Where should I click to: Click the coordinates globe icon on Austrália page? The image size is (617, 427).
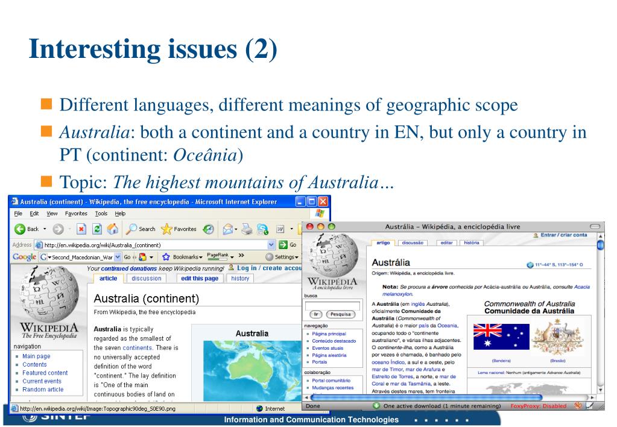point(530,265)
